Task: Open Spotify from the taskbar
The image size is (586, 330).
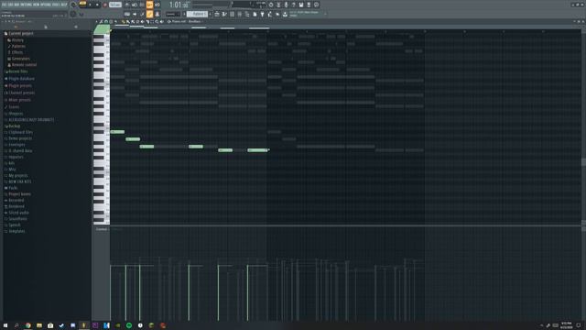Action: (128, 325)
